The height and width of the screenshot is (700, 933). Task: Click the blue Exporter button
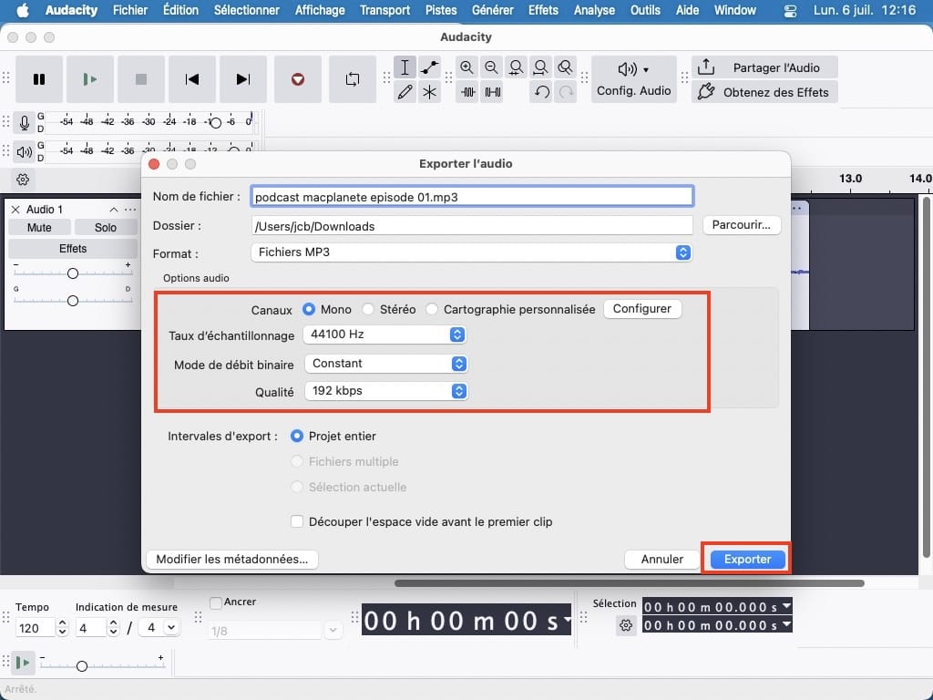tap(747, 560)
